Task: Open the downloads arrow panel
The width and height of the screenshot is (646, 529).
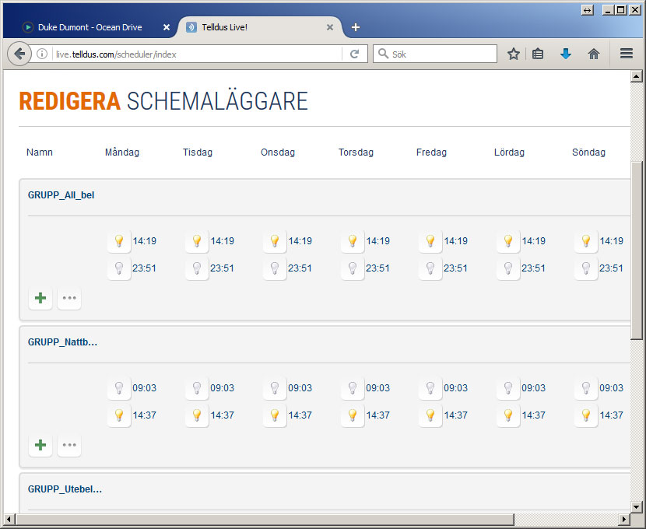Action: click(566, 54)
